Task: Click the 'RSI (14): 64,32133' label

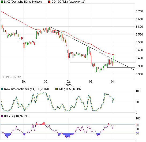Action: point(16,116)
